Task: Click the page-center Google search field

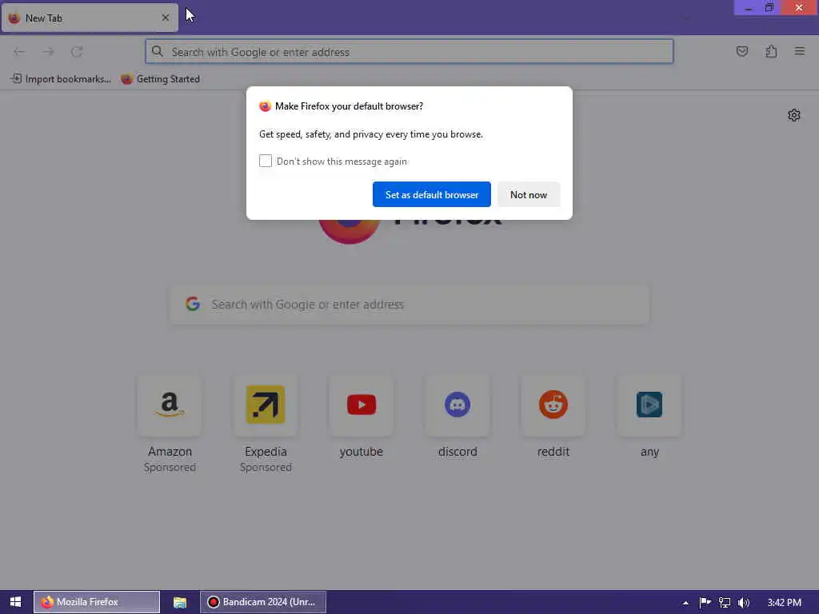Action: click(x=409, y=305)
